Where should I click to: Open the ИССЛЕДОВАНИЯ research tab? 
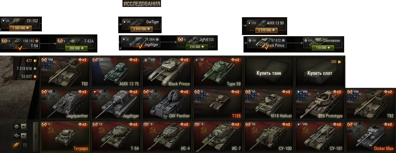(x=142, y=4)
